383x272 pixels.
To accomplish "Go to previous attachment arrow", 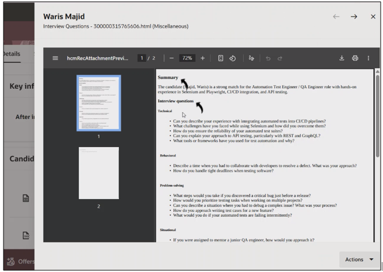I will tap(336, 17).
